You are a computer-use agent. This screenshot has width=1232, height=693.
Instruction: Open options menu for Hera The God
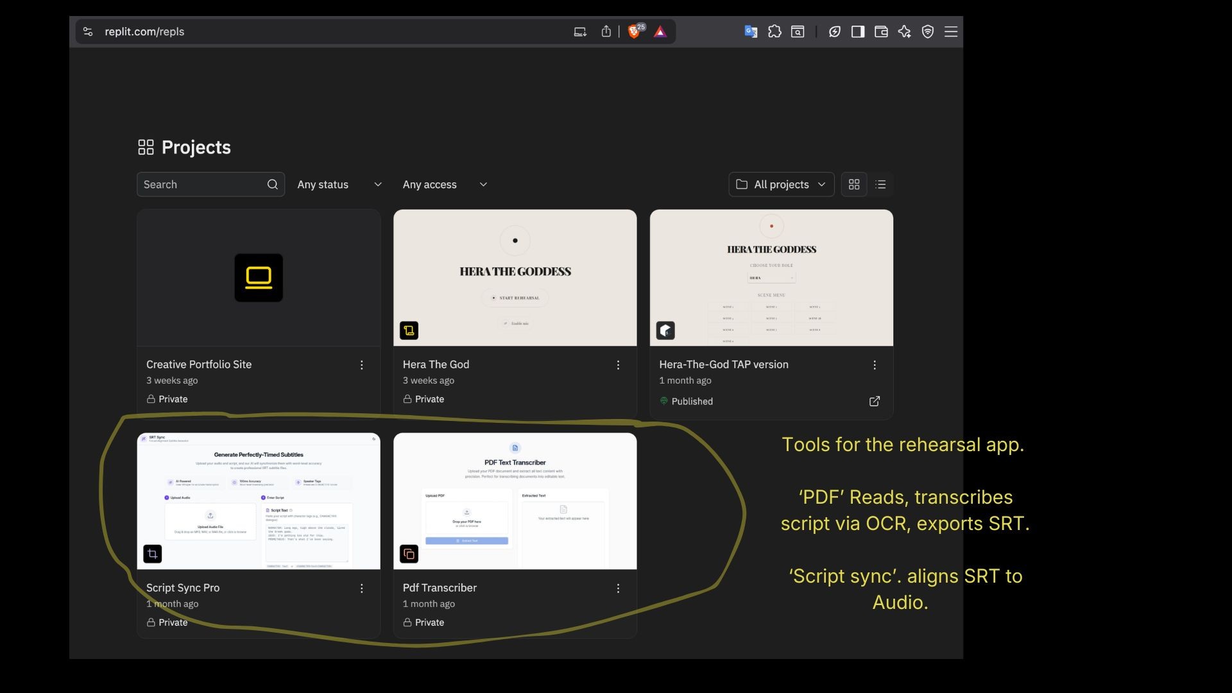click(618, 365)
